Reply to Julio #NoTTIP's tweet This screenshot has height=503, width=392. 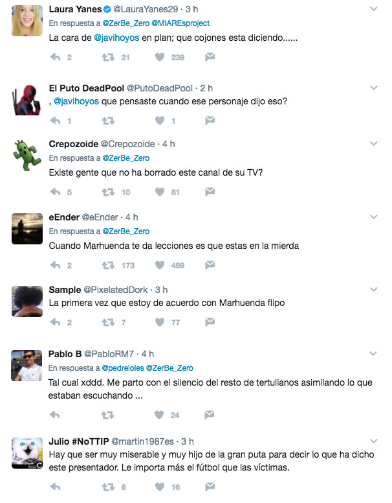pos(56,487)
